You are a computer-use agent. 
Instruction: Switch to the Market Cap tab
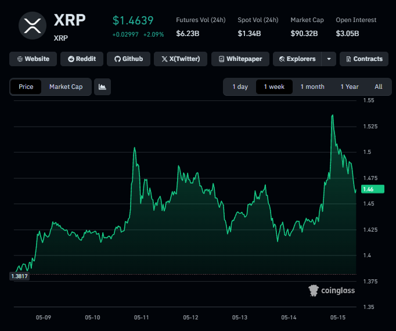[x=66, y=87]
